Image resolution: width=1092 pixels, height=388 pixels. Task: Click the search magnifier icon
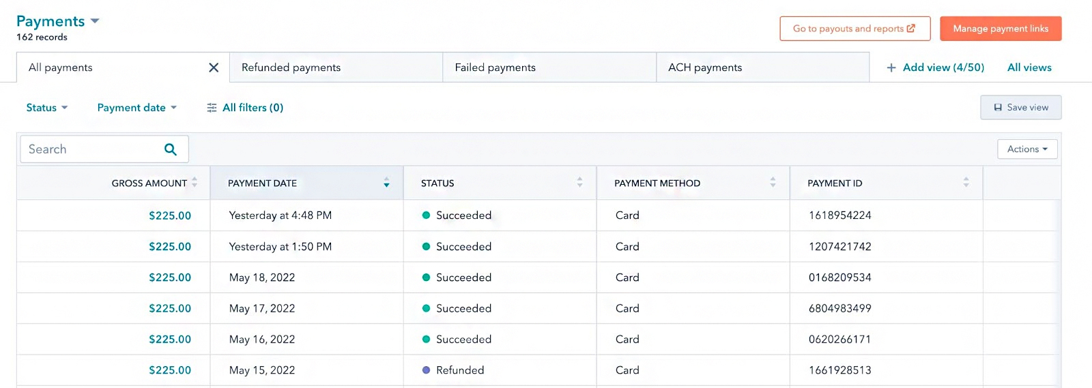[x=171, y=149]
